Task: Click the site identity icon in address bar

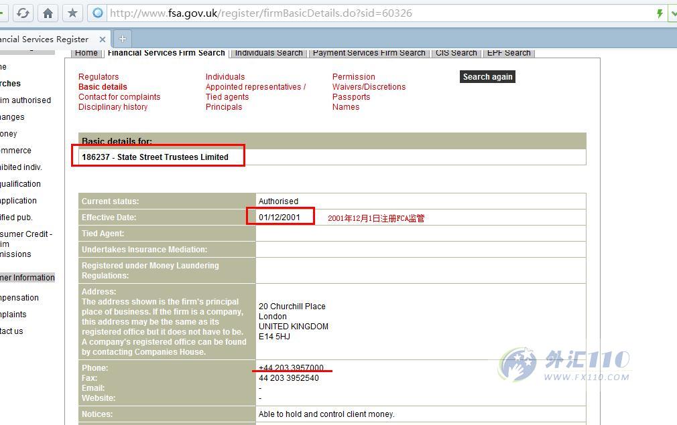Action: pos(98,13)
